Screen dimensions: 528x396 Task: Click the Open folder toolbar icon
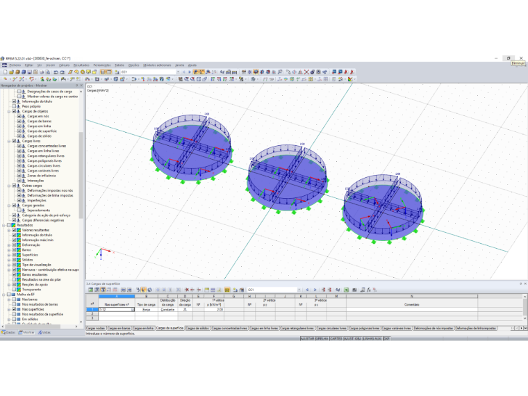point(11,72)
